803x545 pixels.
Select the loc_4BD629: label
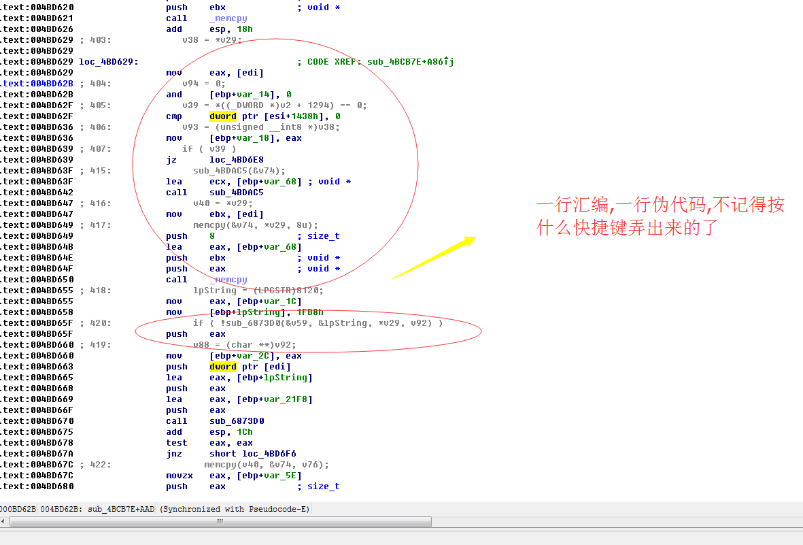109,61
